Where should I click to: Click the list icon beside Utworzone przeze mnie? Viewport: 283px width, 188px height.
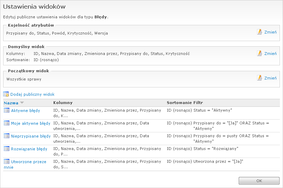[x=7, y=161]
